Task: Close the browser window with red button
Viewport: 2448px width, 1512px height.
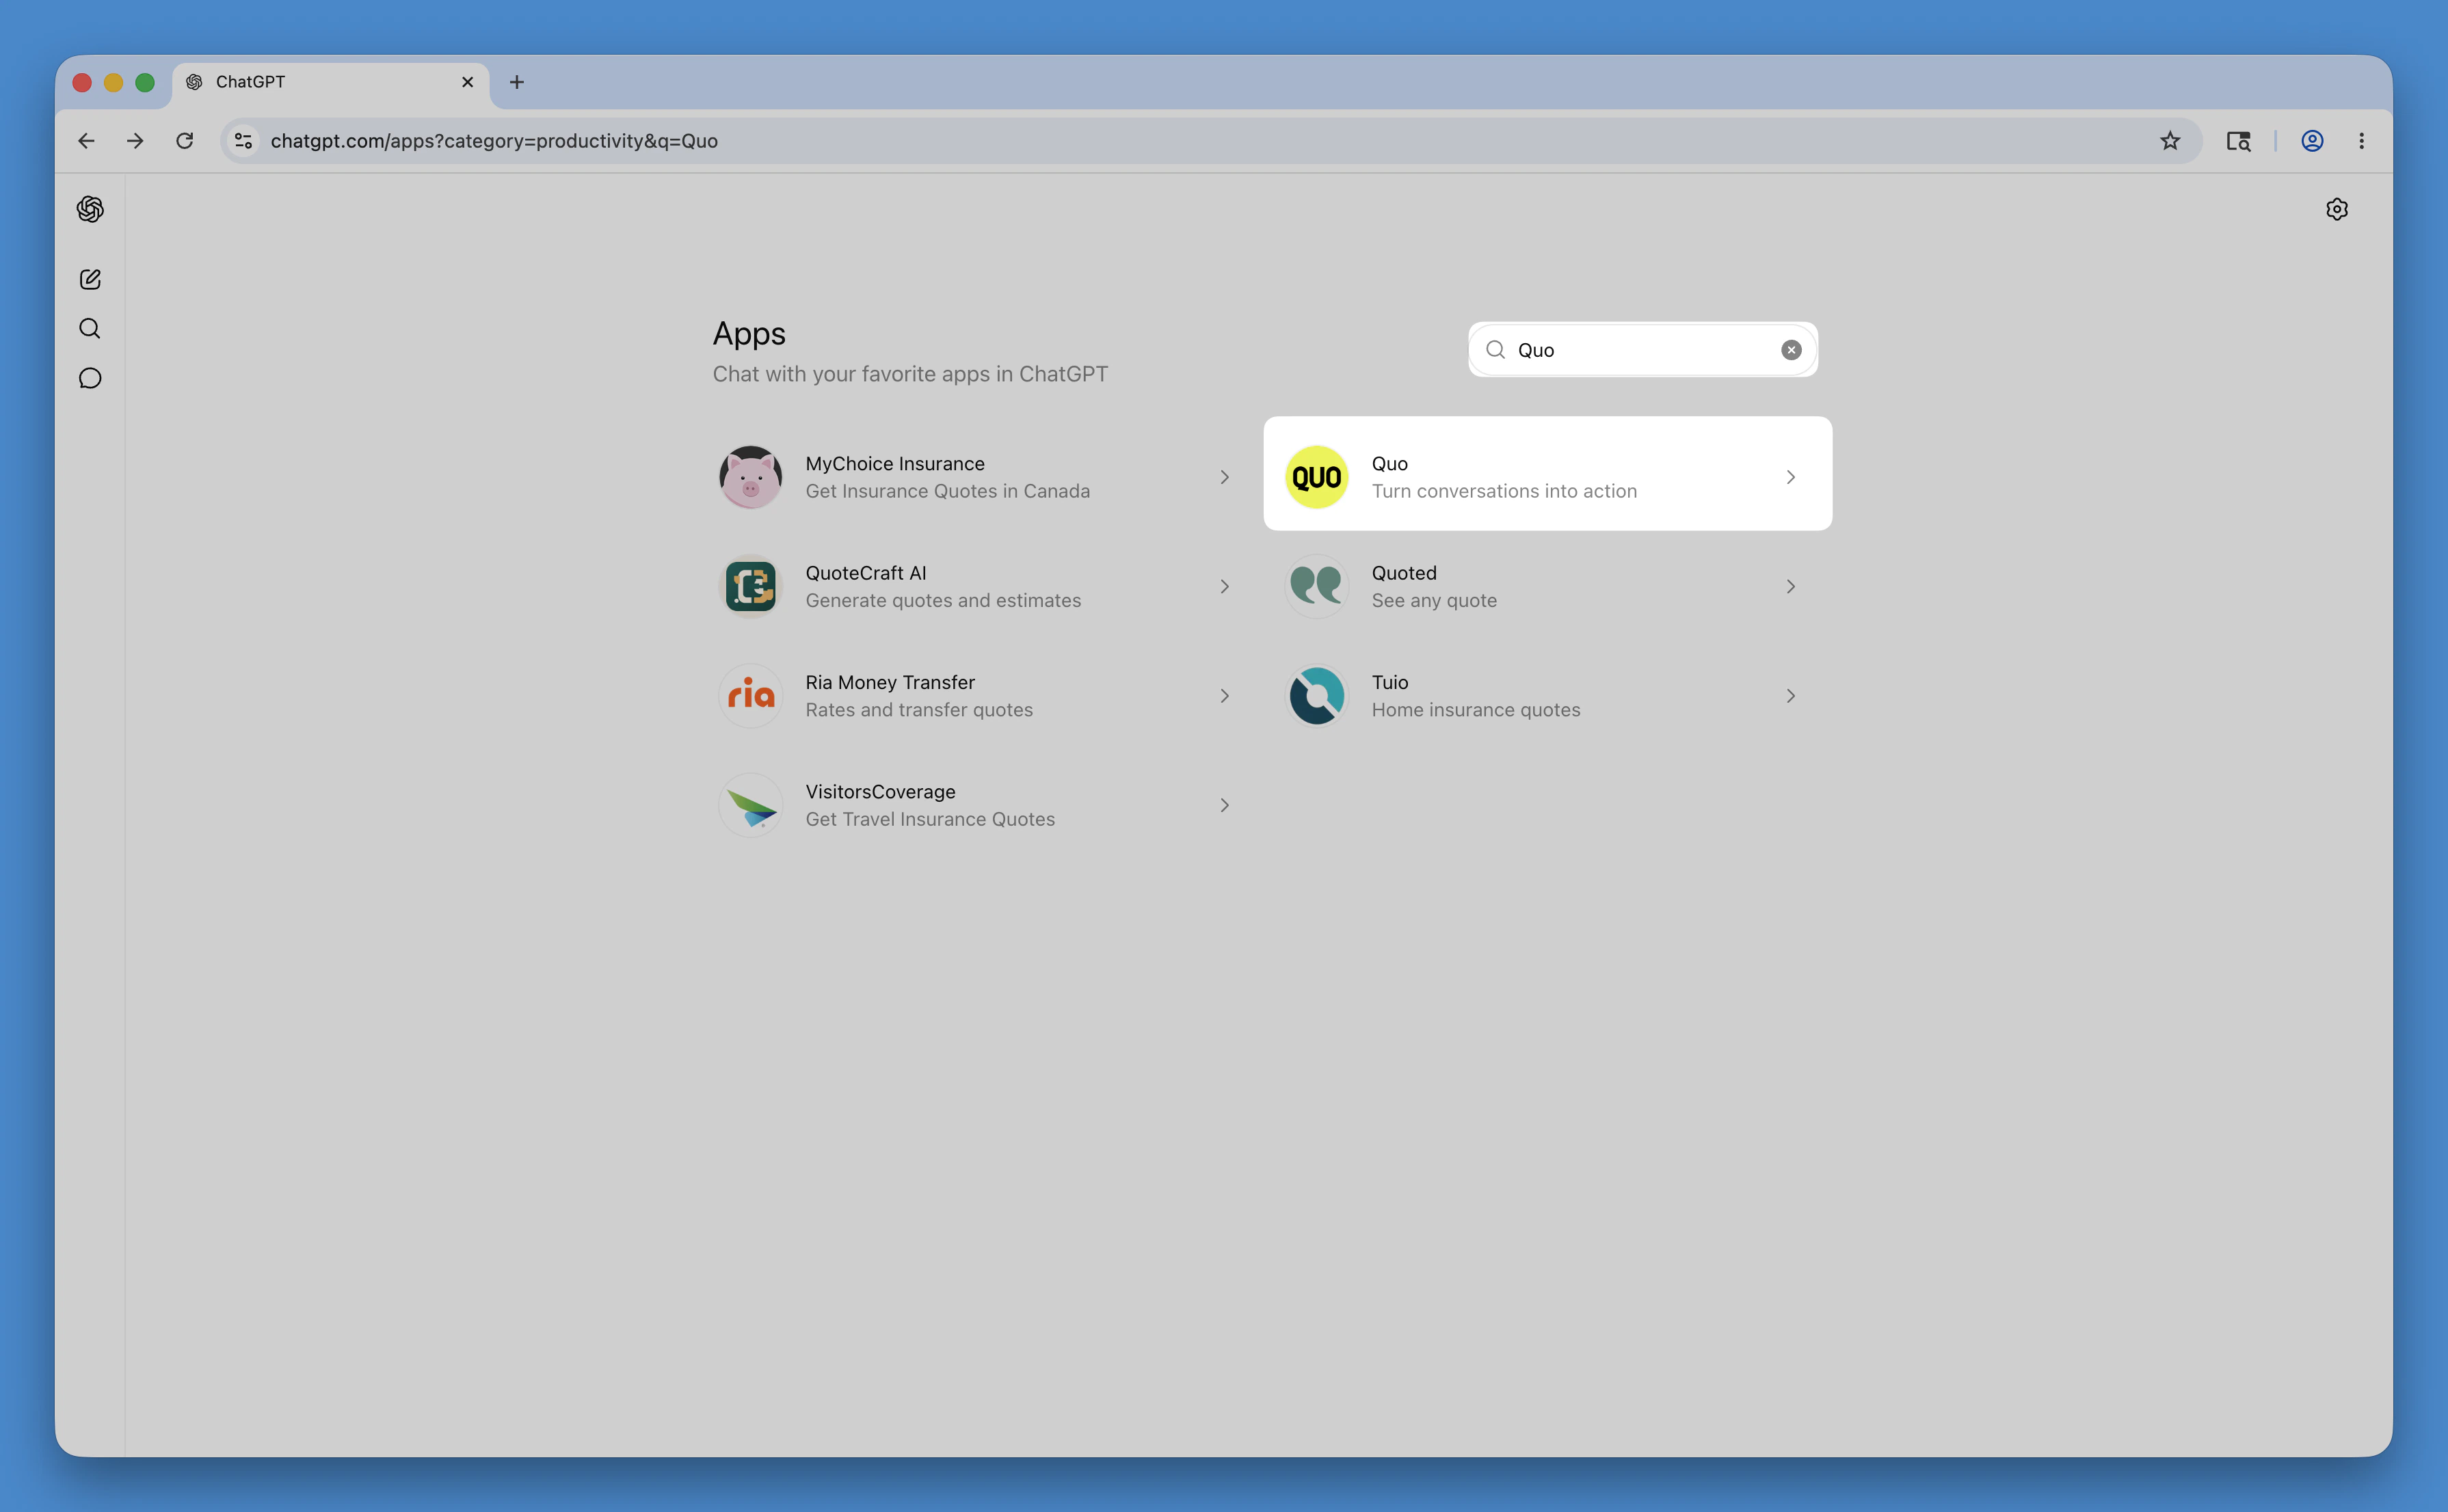Action: [82, 82]
